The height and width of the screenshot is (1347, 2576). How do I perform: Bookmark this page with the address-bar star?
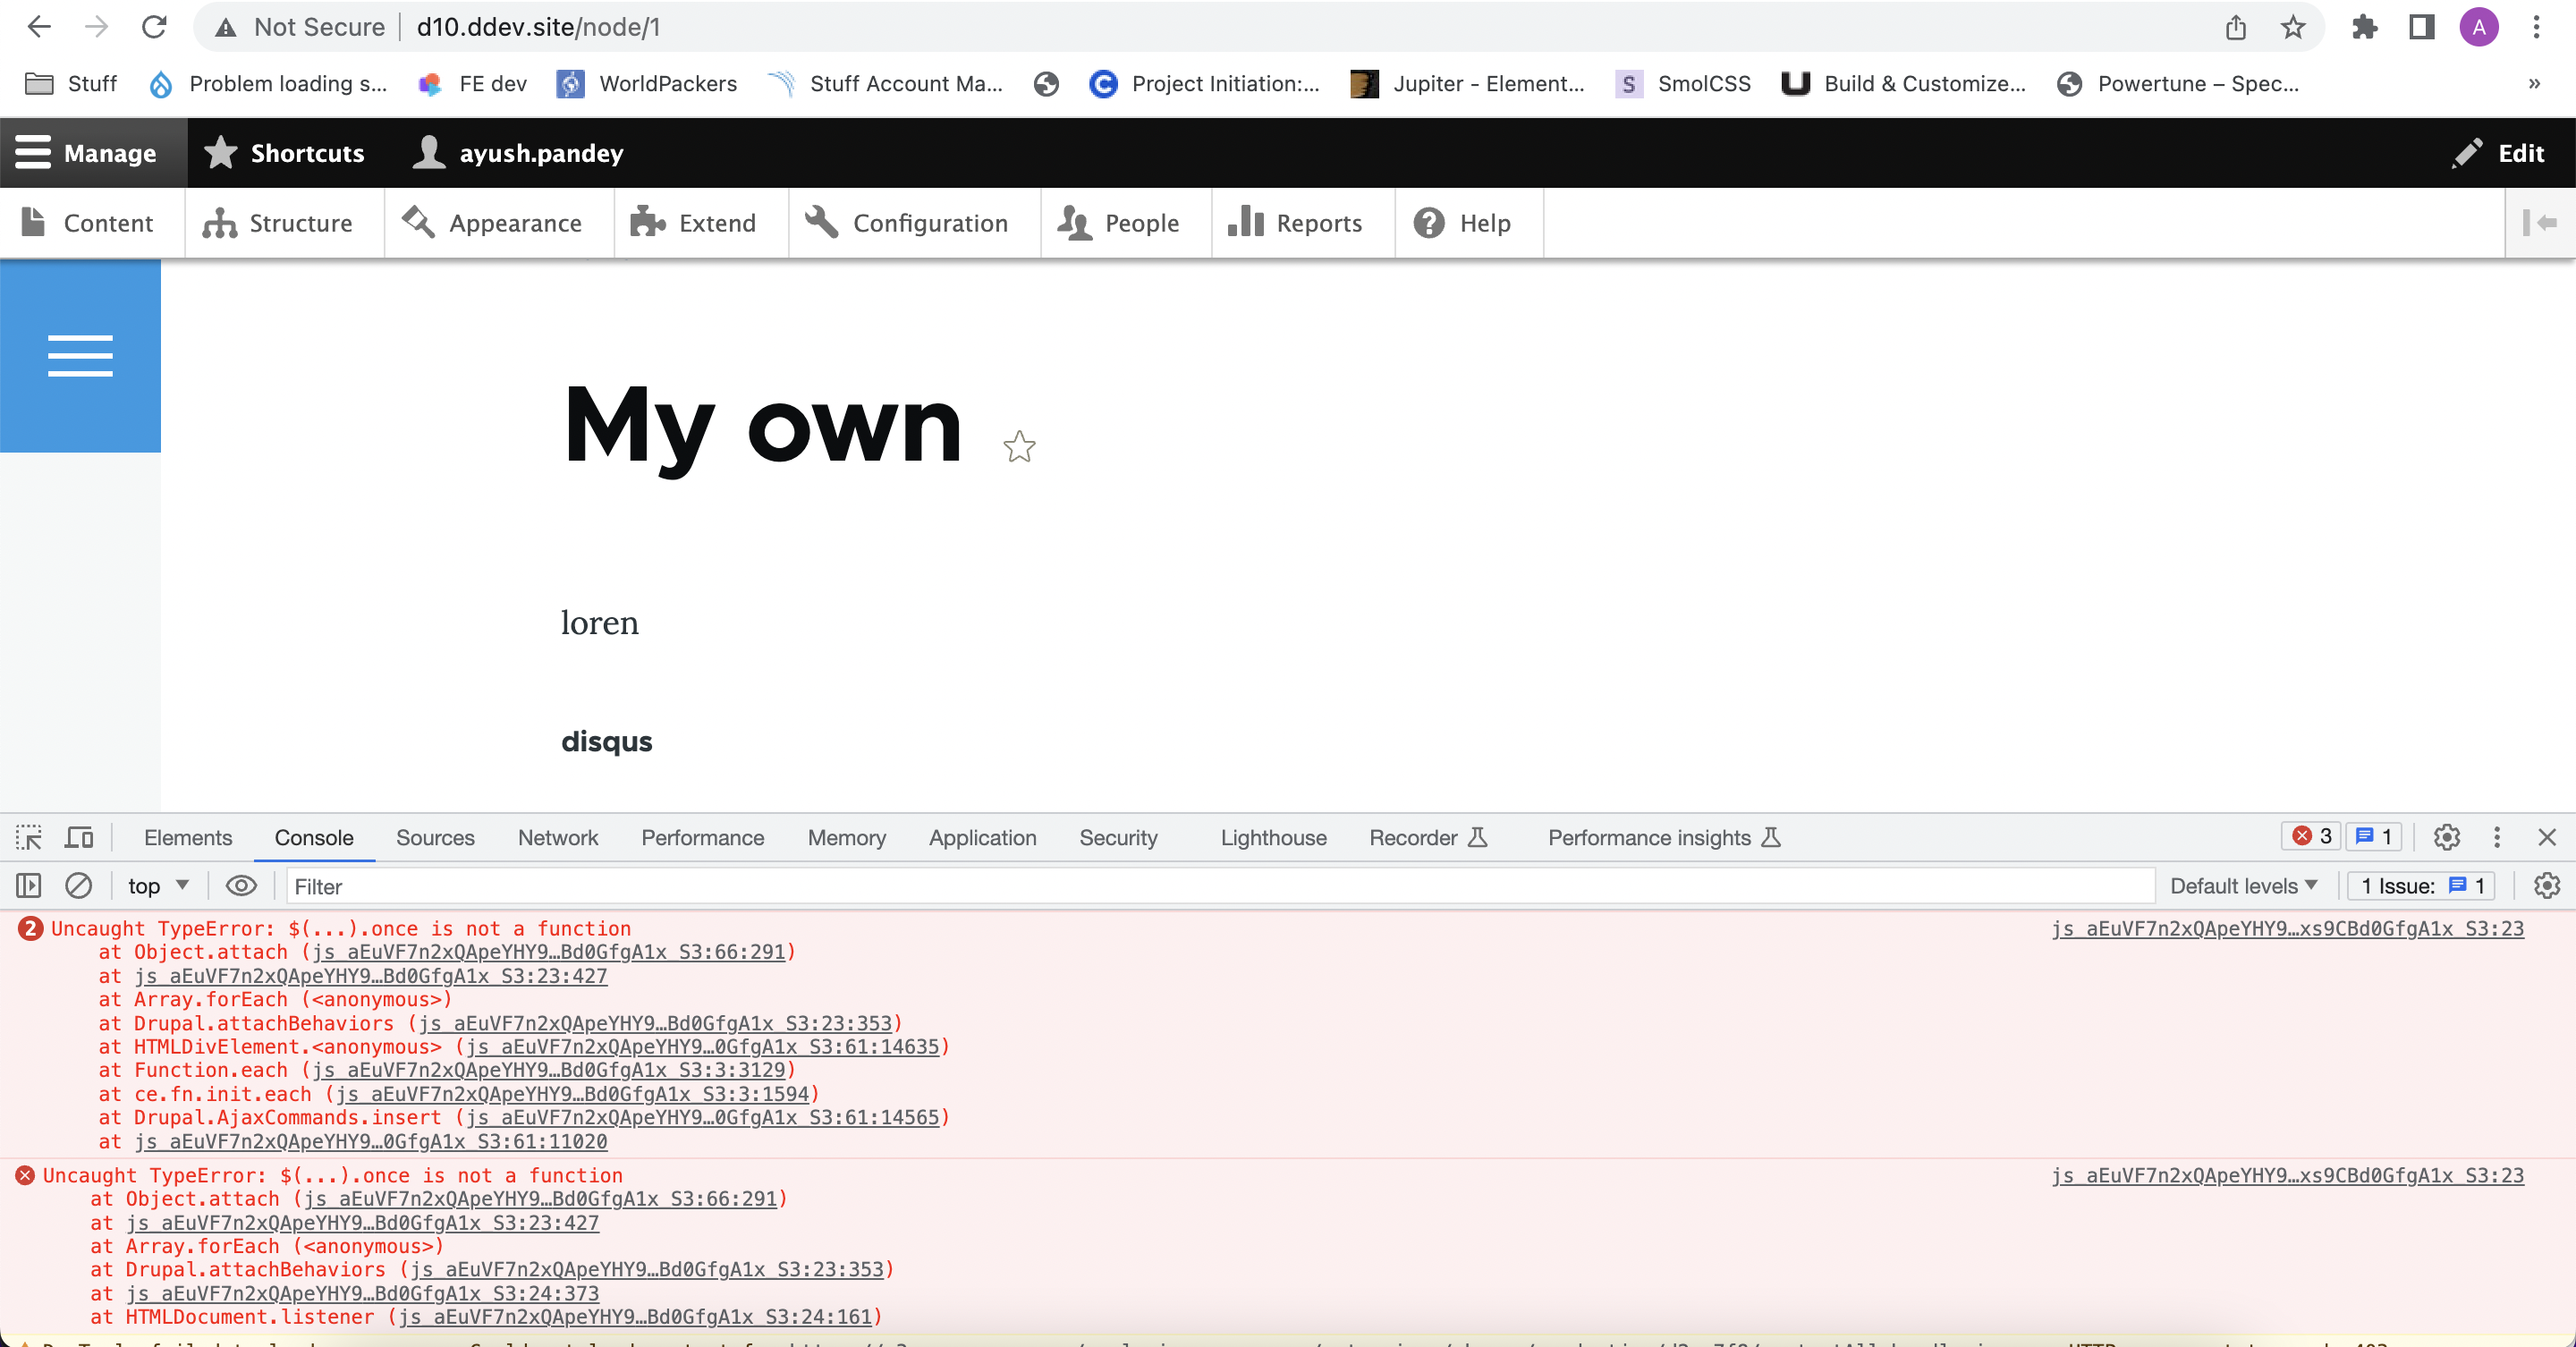(x=2293, y=27)
